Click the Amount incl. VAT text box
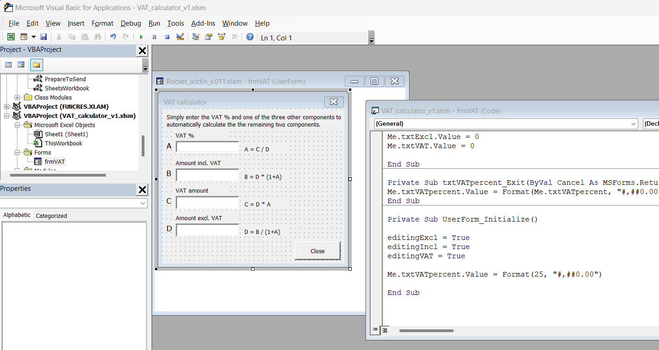The height and width of the screenshot is (350, 659). [207, 175]
